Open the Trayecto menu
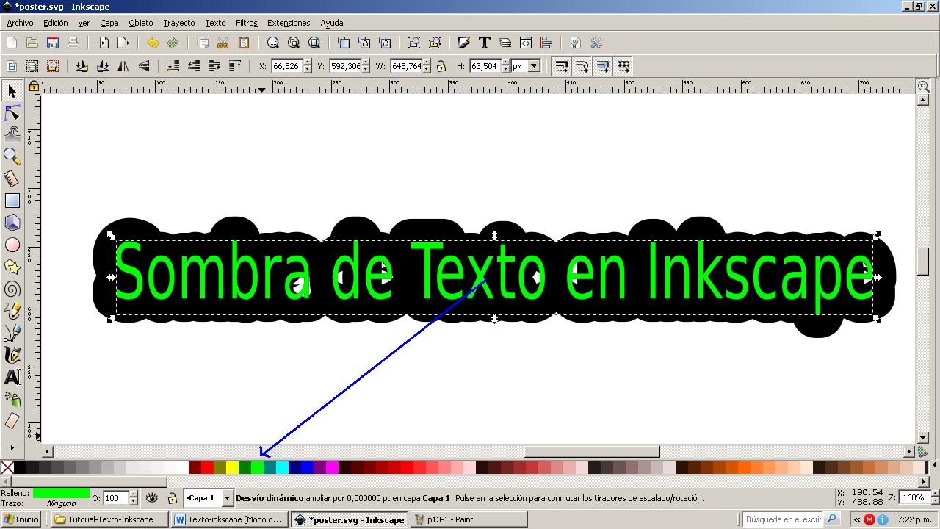The image size is (940, 529). [179, 23]
